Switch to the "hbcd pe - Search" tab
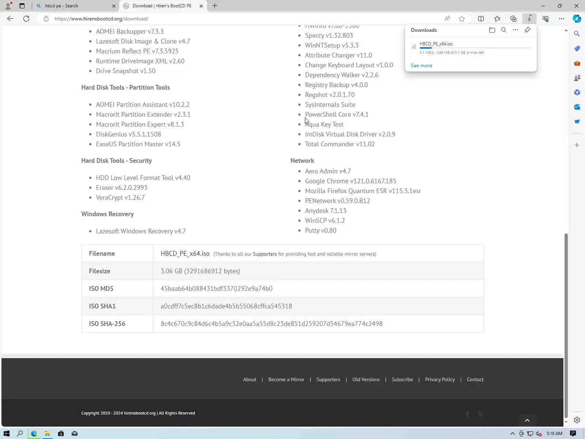585x439 pixels. click(76, 6)
